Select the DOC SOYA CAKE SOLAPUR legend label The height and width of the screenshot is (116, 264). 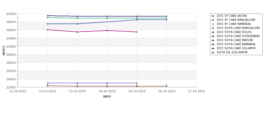point(236,48)
